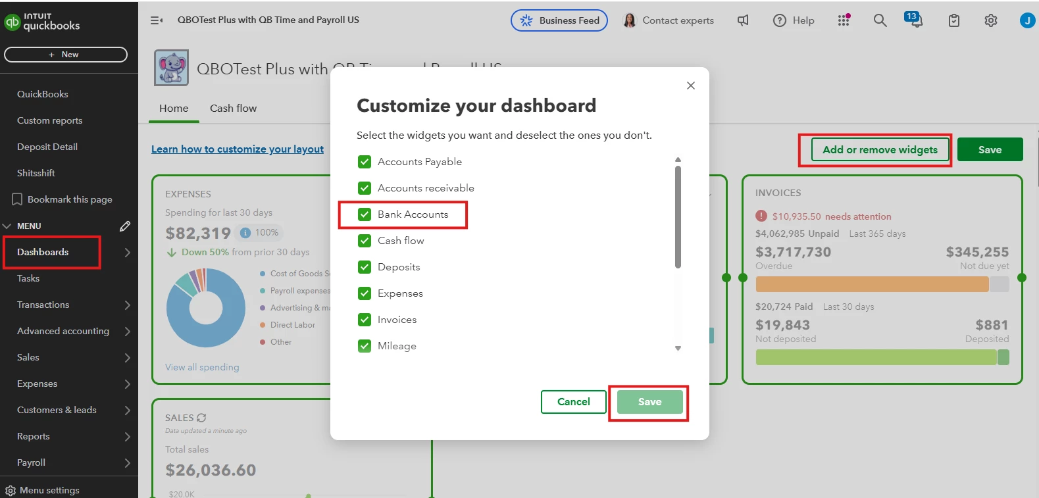
Task: Close the Customize your dashboard dialog
Action: pos(690,86)
